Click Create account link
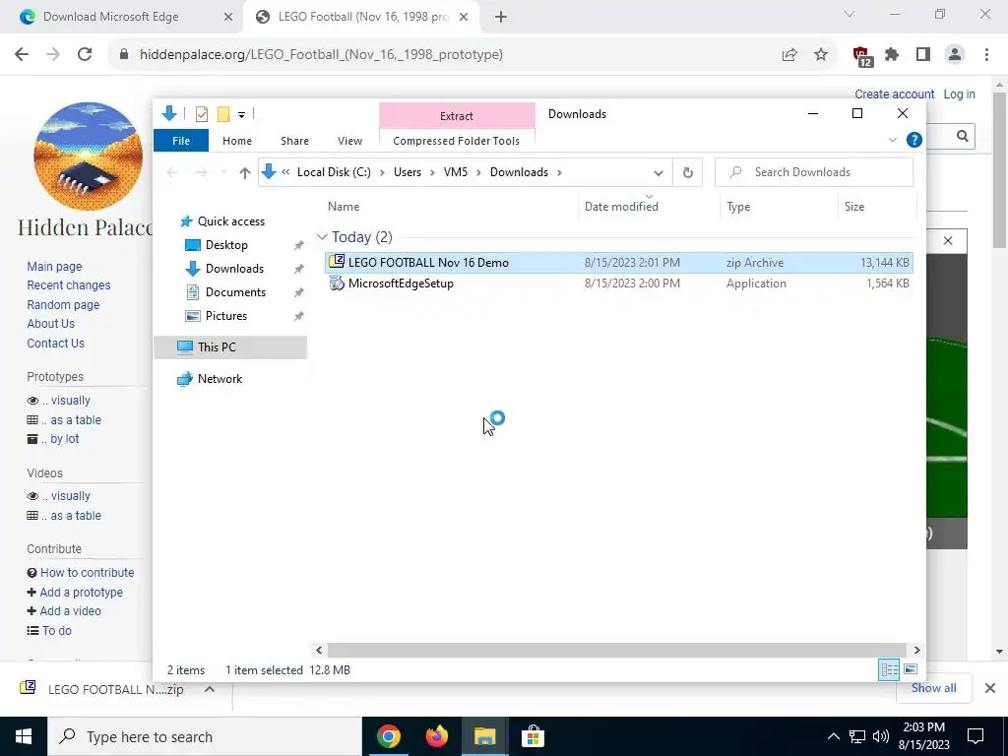 point(894,94)
